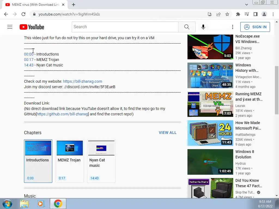Click the scrollbar down arrow
This screenshot has height=209, width=279.
[277, 196]
